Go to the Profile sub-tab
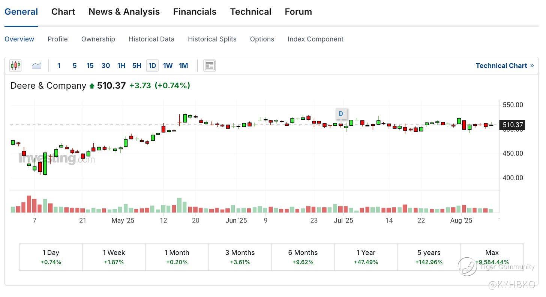The width and height of the screenshot is (546, 297). 58,39
